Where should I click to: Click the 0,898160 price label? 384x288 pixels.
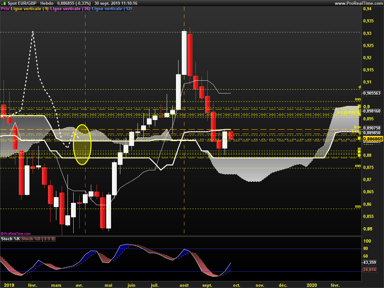372,111
